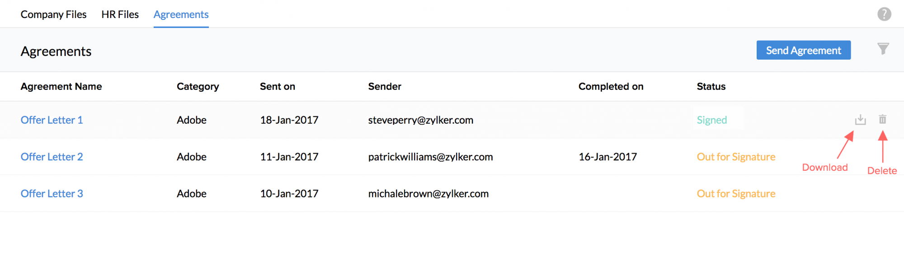
Task: Click the Signed status of Offer Letter 1
Action: [711, 120]
